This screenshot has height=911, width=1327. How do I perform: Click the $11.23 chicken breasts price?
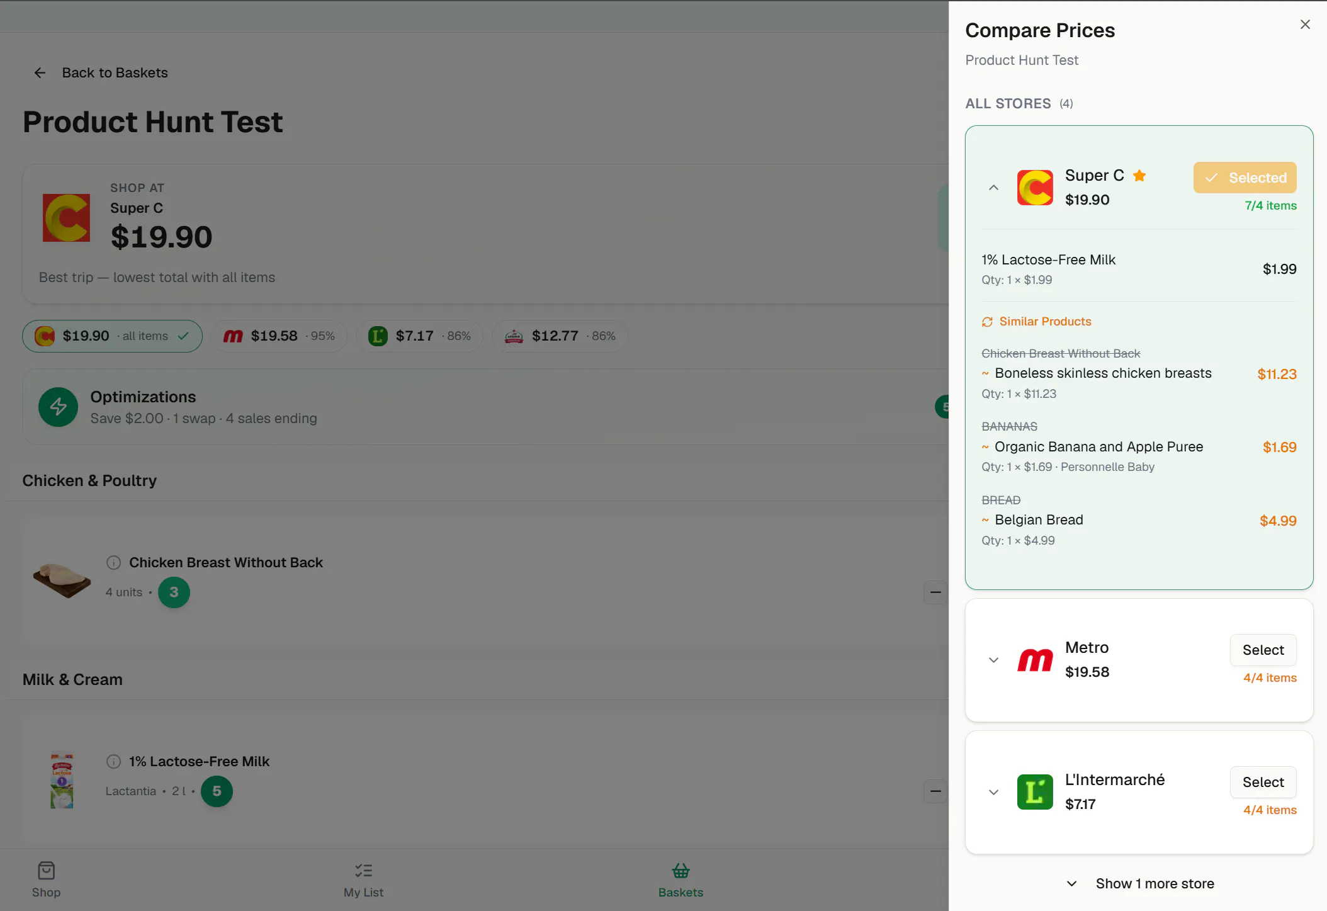[x=1277, y=374]
